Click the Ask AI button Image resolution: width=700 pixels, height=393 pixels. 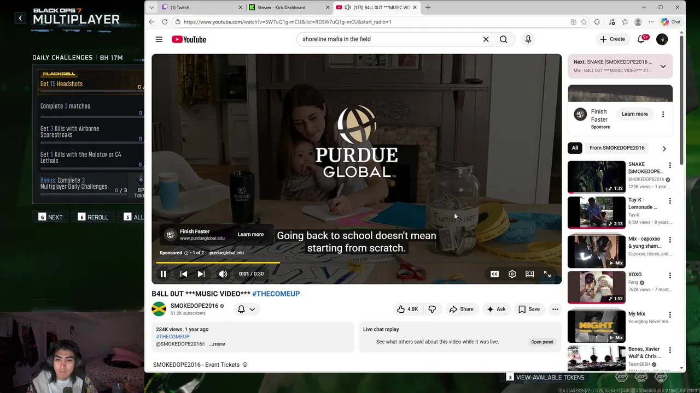495,309
